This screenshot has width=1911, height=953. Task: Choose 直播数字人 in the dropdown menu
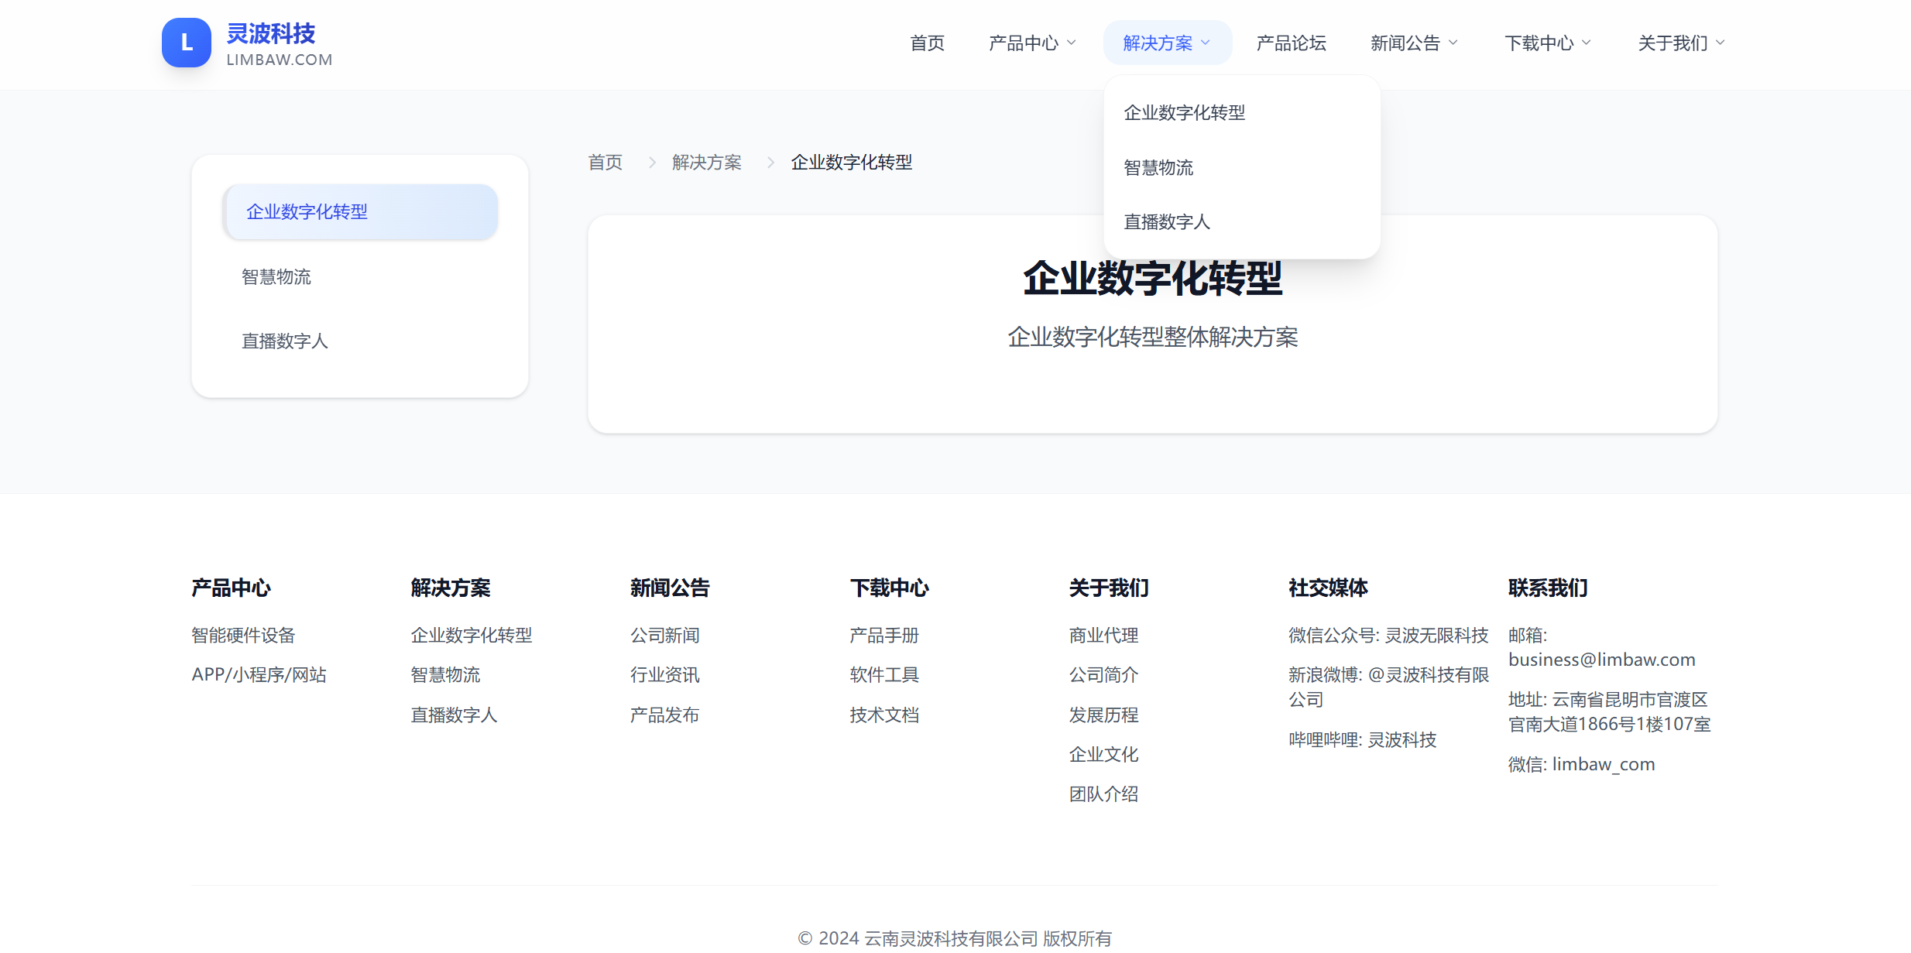(1166, 222)
